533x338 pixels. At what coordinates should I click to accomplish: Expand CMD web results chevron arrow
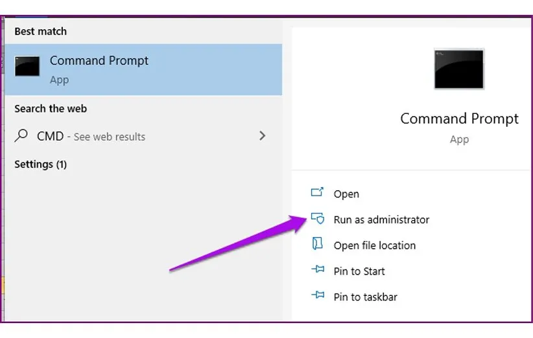coord(262,136)
